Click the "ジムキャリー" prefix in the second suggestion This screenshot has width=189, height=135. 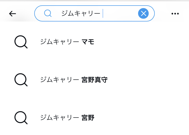point(59,80)
